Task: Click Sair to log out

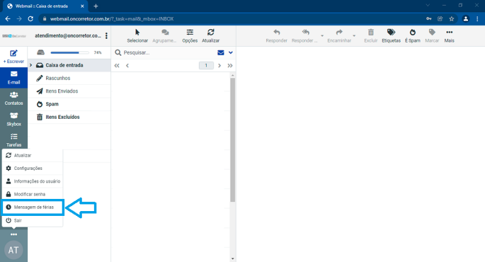Action: (x=33, y=221)
